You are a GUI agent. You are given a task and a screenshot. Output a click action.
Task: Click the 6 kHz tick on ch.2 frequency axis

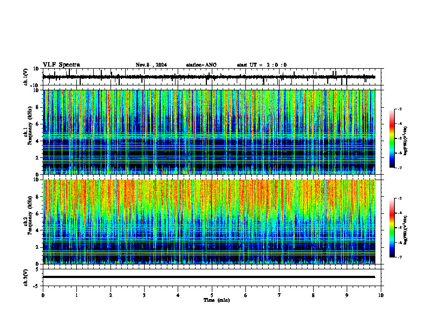(x=37, y=214)
